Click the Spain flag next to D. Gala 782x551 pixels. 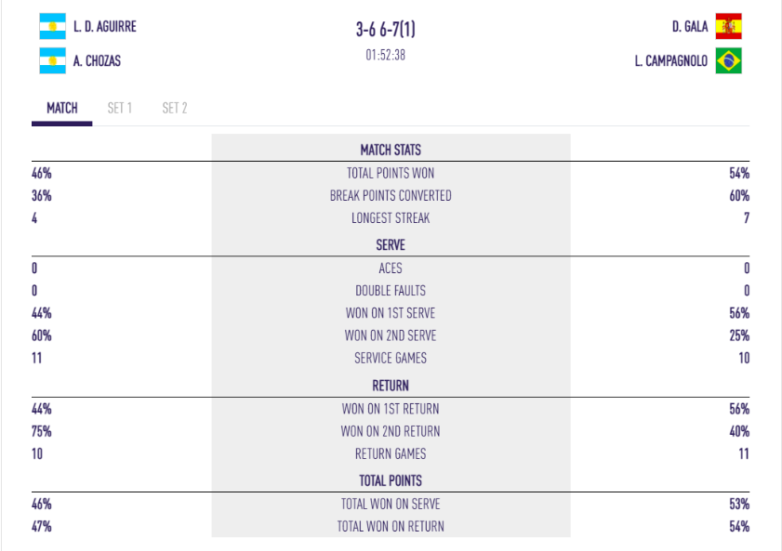pos(728,26)
